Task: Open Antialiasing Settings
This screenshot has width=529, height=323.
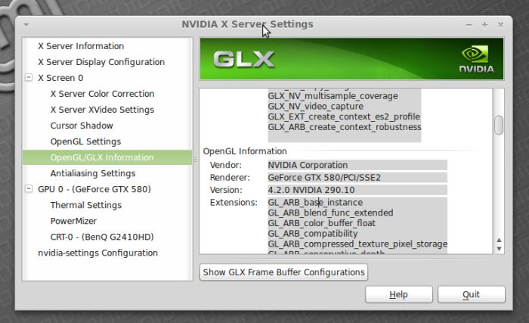Action: tap(93, 173)
